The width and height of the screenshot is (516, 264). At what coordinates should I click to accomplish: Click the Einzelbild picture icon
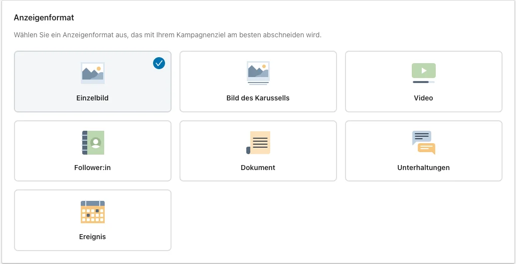click(x=93, y=73)
